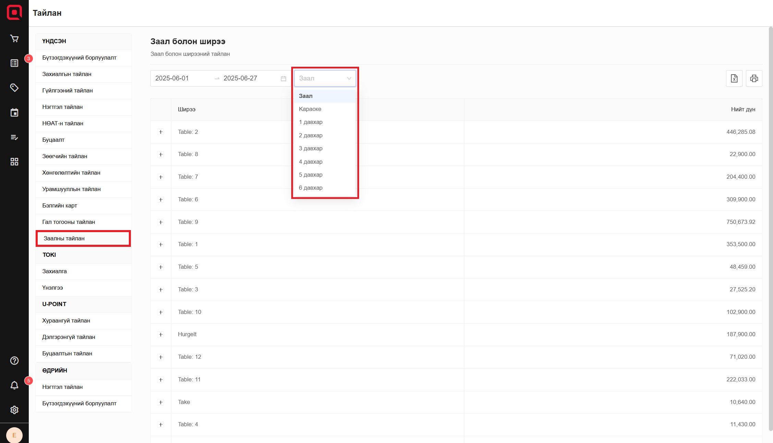
Task: Click the user avatar E button
Action: click(14, 435)
